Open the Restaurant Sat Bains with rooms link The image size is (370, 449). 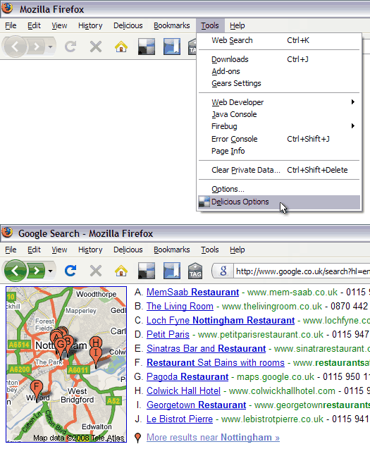pos(216,362)
